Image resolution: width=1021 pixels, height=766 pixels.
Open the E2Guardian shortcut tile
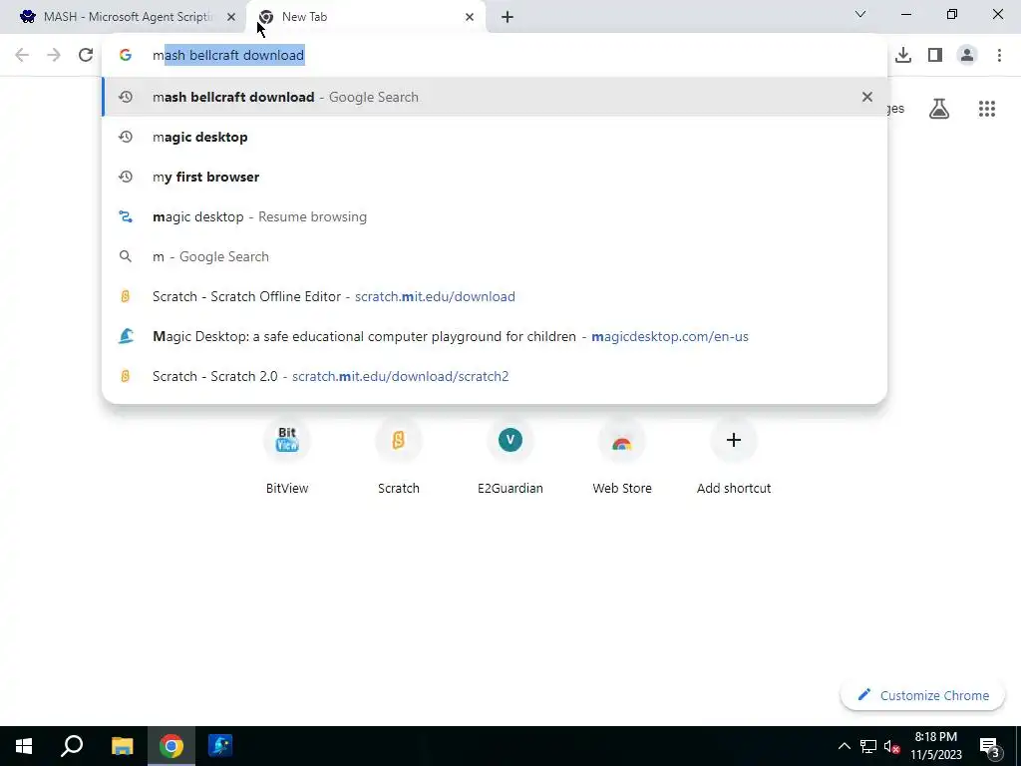click(x=510, y=454)
